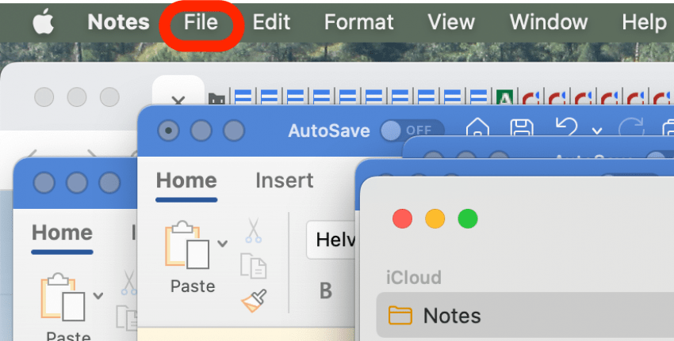Click the Cut scissors icon
The height and width of the screenshot is (341, 674).
coord(253,230)
